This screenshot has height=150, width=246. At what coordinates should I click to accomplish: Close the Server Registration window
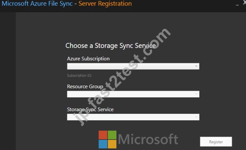245,3
